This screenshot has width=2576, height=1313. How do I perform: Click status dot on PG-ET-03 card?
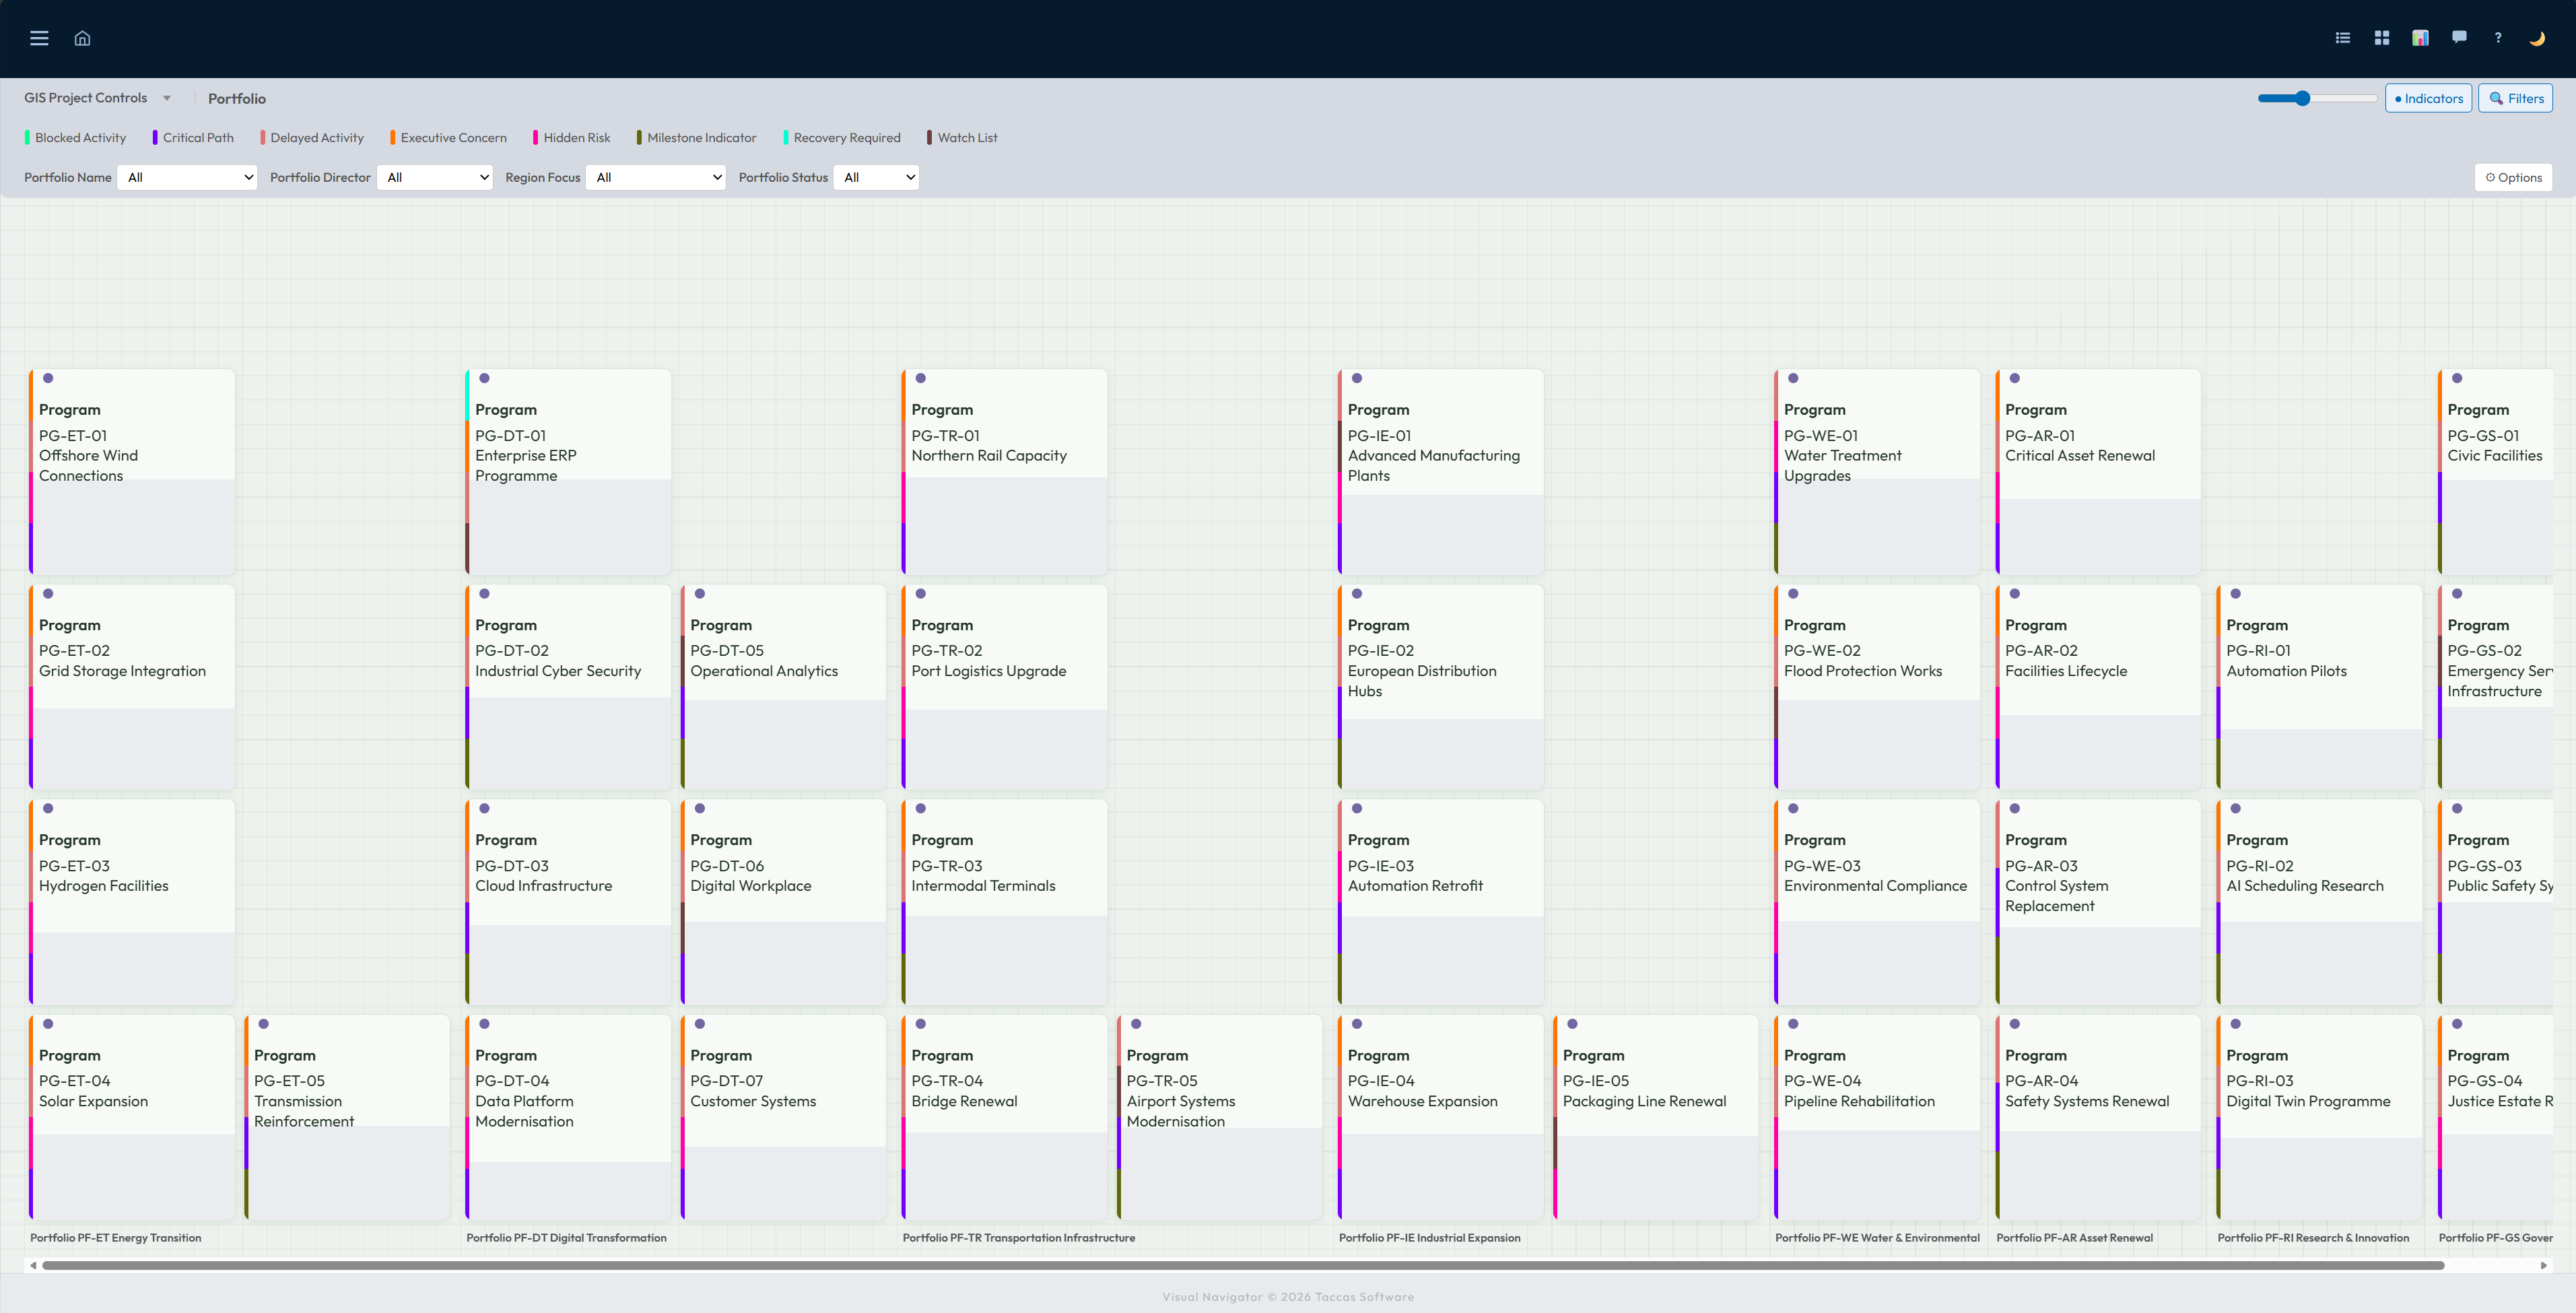pos(48,808)
